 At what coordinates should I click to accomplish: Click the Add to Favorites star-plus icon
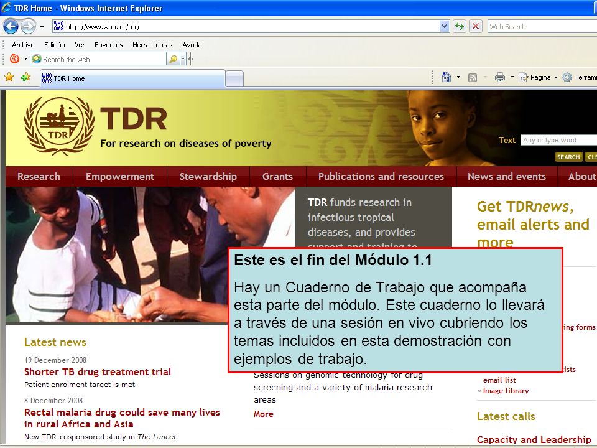coord(26,77)
